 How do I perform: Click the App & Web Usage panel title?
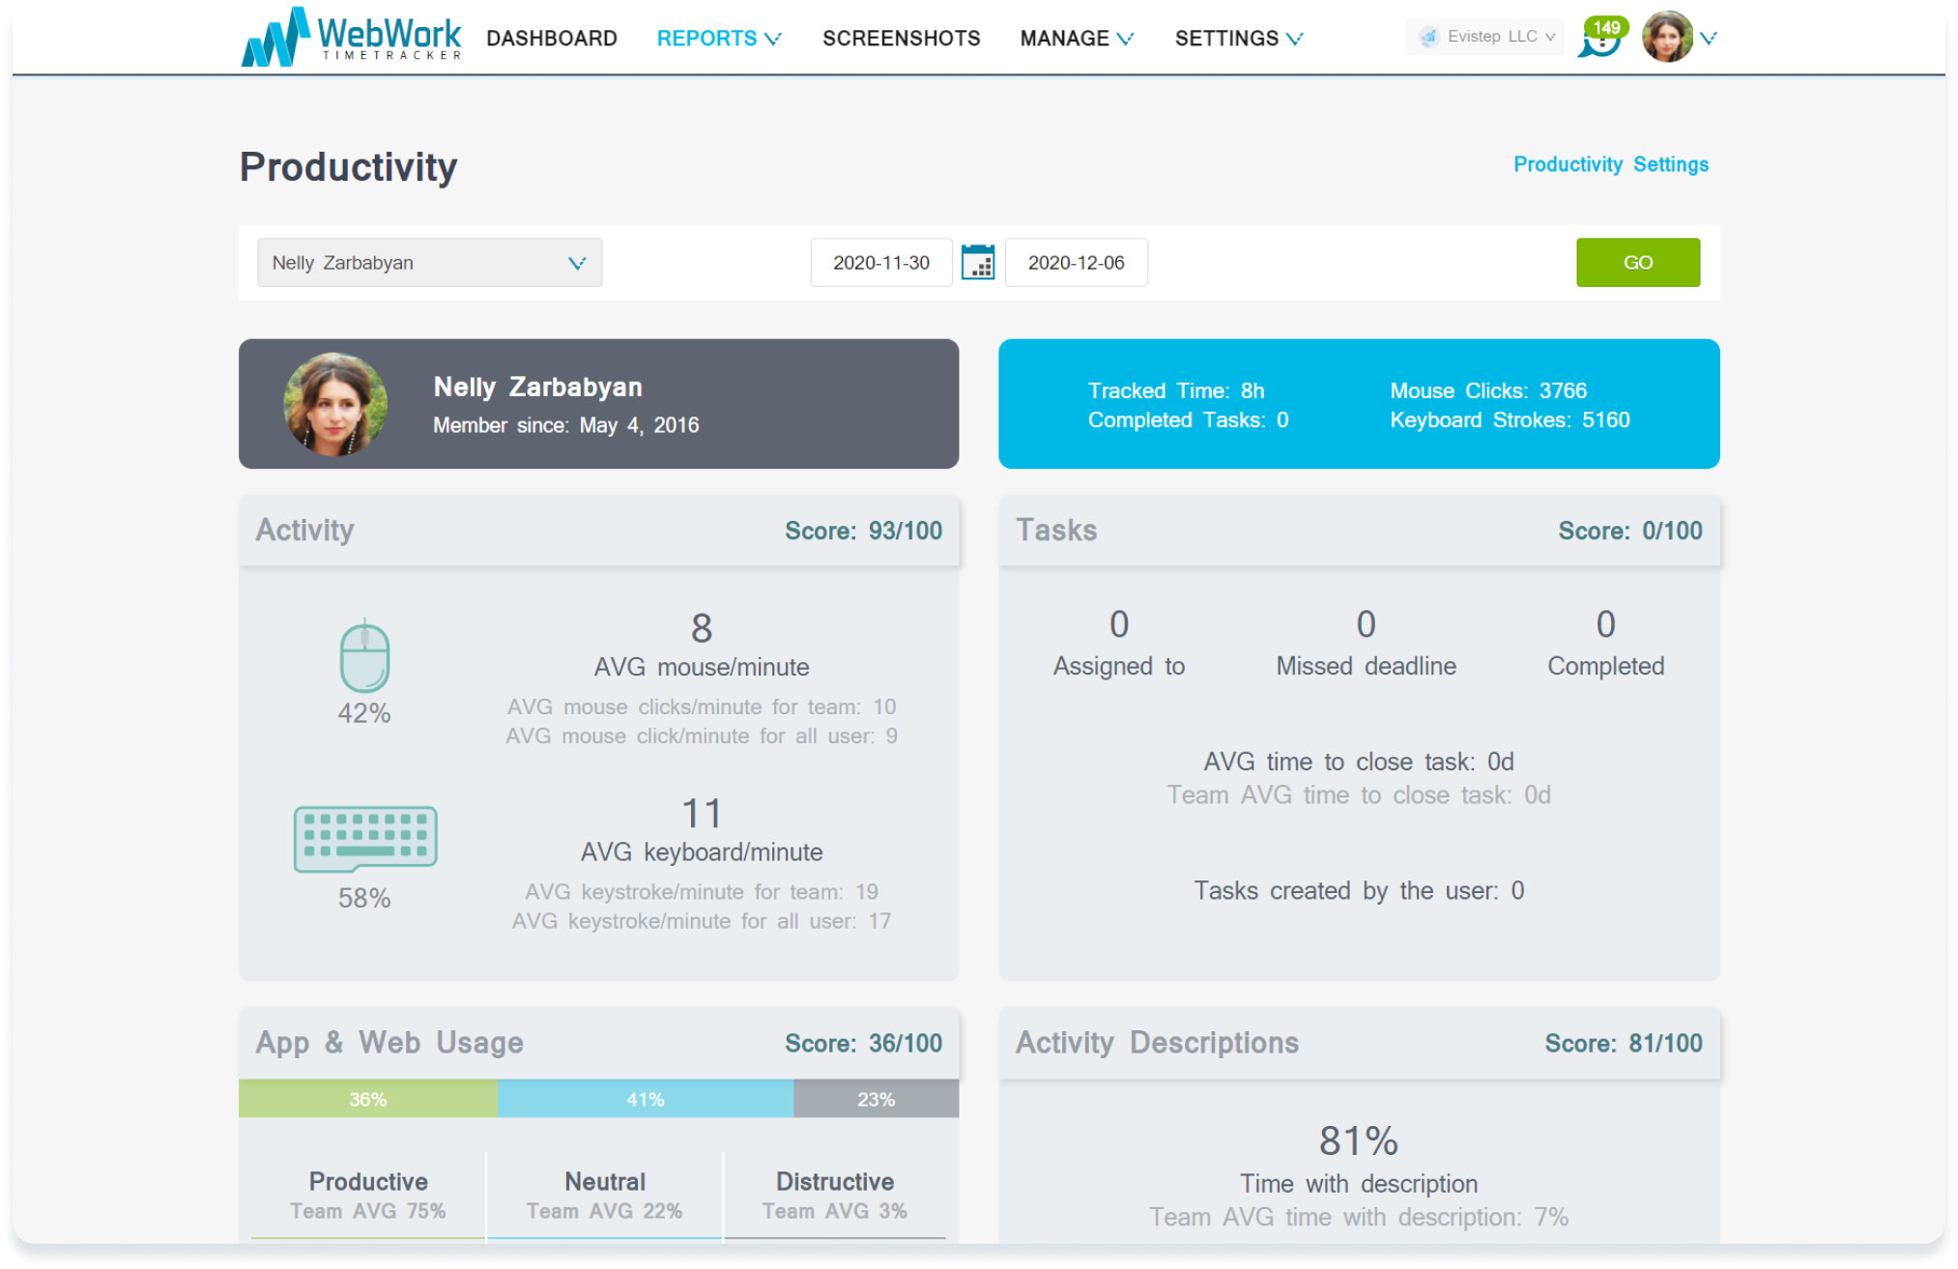[x=389, y=1042]
